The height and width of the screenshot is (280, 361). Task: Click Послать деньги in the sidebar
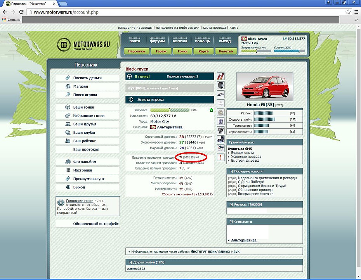(x=87, y=78)
